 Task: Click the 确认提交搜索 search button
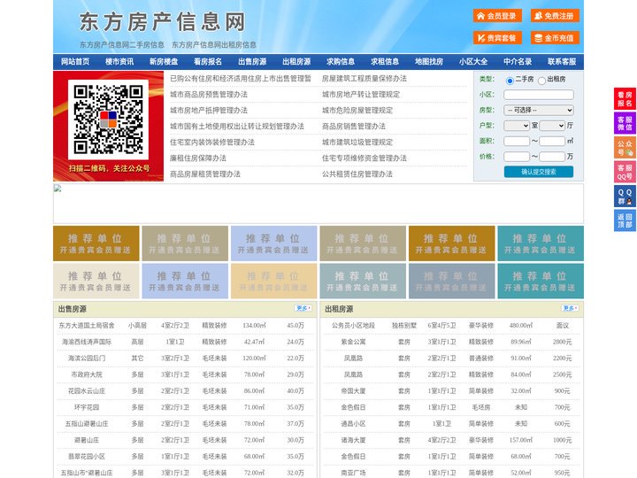[539, 172]
